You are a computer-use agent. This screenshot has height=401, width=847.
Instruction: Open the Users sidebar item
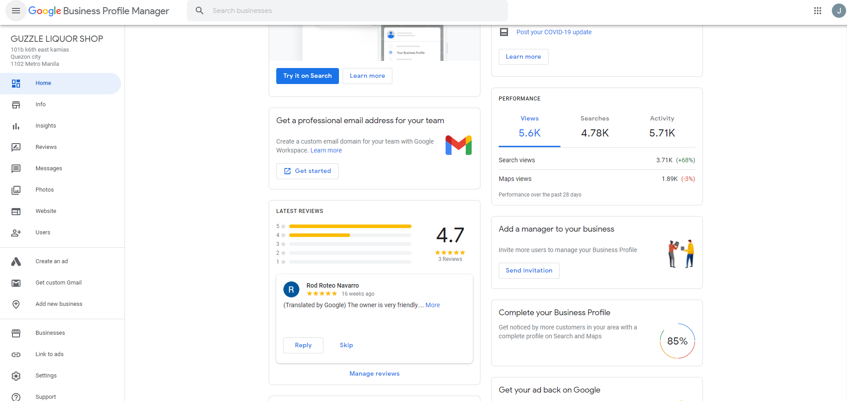point(43,233)
